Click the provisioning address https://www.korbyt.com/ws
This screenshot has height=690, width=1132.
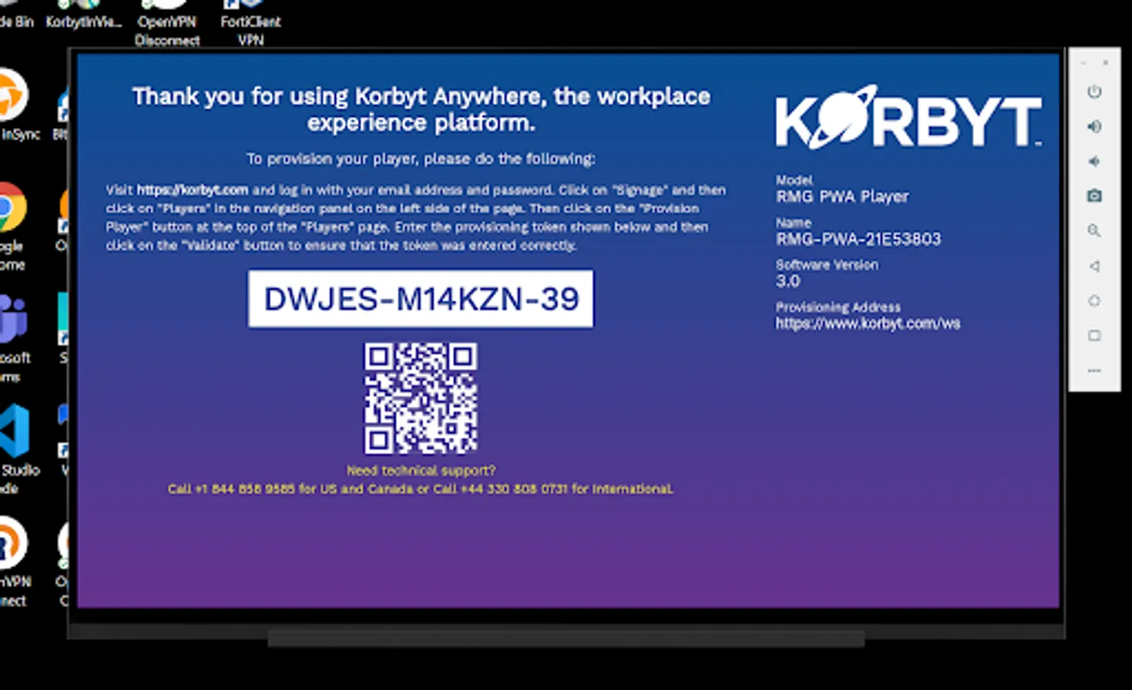(868, 324)
